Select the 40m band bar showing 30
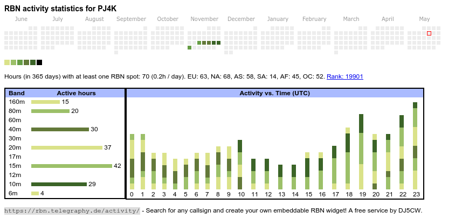Image resolution: width=469 pixels, height=219 pixels. click(x=60, y=129)
